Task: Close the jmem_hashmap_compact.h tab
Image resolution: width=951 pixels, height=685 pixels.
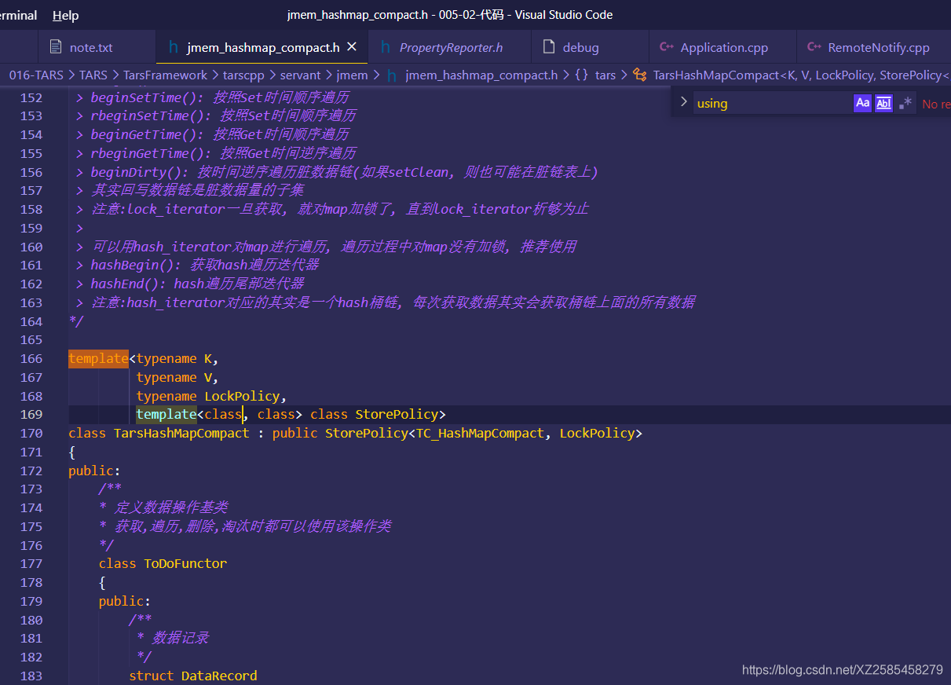Action: pos(352,47)
